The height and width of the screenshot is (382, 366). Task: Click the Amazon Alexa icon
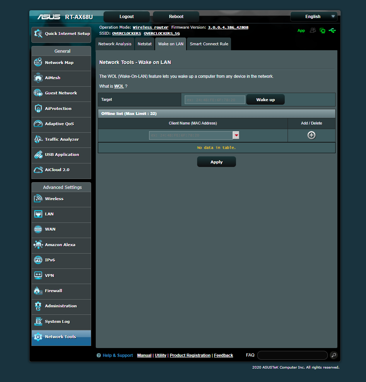coord(38,245)
